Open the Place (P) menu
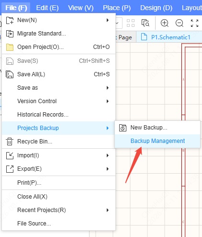Image resolution: width=202 pixels, height=237 pixels. pos(117,8)
